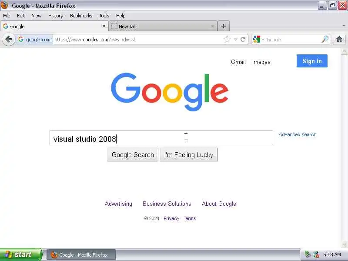Minimize the Firefox window
Viewport: 348px width, 261px height.
(x=322, y=6)
